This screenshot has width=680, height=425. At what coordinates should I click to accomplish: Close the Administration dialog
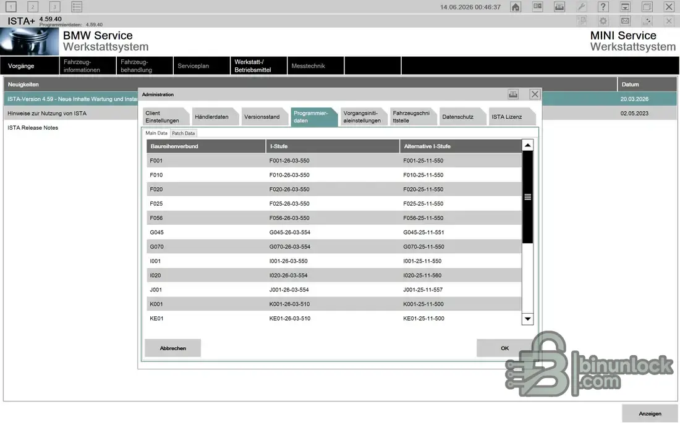pos(535,94)
